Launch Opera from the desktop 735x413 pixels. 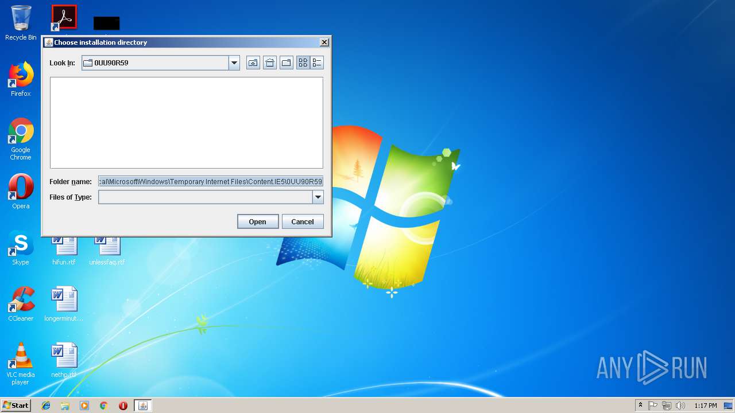(21, 192)
